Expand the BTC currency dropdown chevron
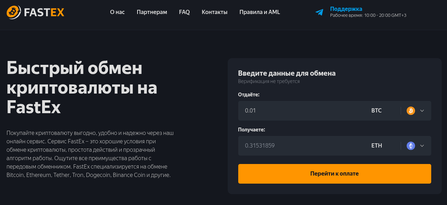 coord(422,111)
